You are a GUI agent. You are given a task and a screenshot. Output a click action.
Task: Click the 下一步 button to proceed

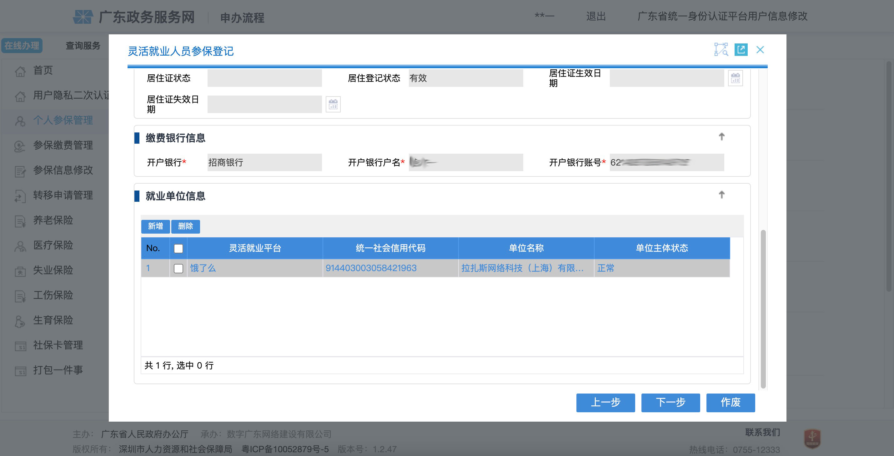point(670,403)
